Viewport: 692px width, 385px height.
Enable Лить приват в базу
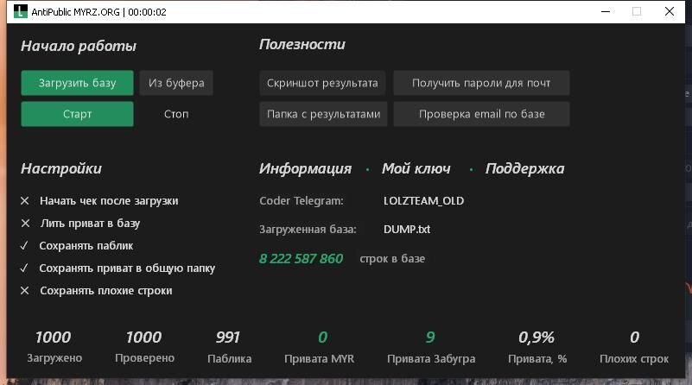click(x=80, y=224)
